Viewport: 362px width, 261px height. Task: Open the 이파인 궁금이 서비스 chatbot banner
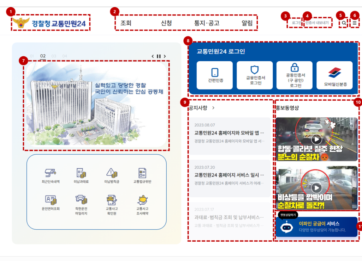pyautogui.click(x=316, y=227)
